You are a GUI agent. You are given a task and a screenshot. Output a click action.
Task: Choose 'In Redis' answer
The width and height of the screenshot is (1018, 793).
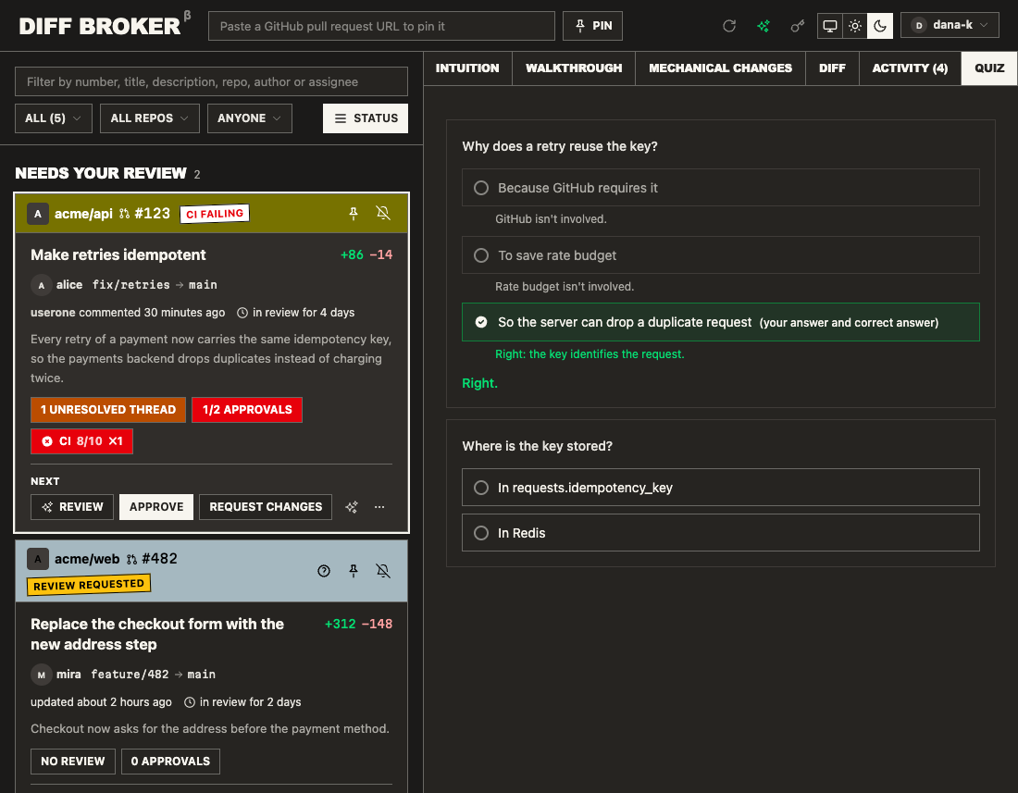720,533
